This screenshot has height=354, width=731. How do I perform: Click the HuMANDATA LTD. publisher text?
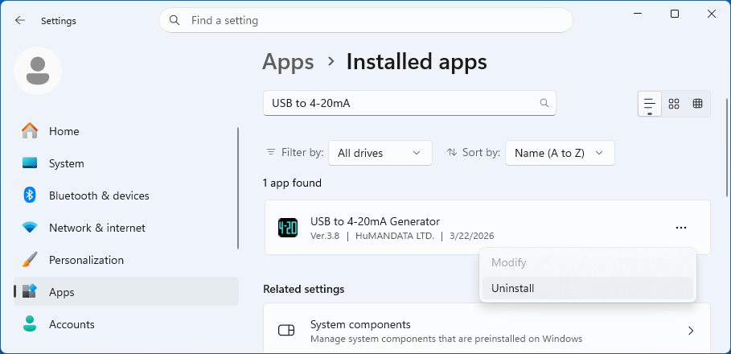click(395, 236)
